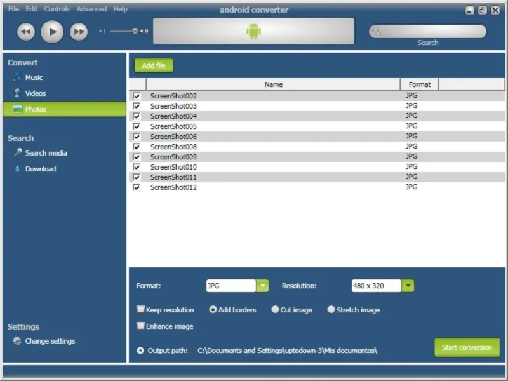Click the rewind playback button

click(26, 32)
